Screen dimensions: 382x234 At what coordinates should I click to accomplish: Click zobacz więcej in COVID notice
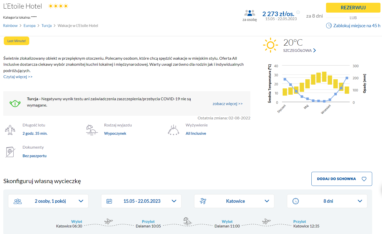pos(227,104)
